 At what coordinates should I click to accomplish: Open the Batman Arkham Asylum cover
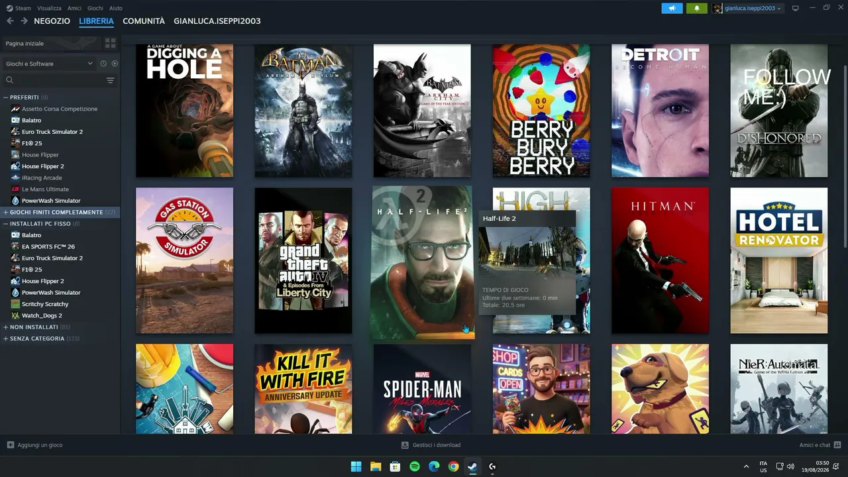click(x=303, y=111)
